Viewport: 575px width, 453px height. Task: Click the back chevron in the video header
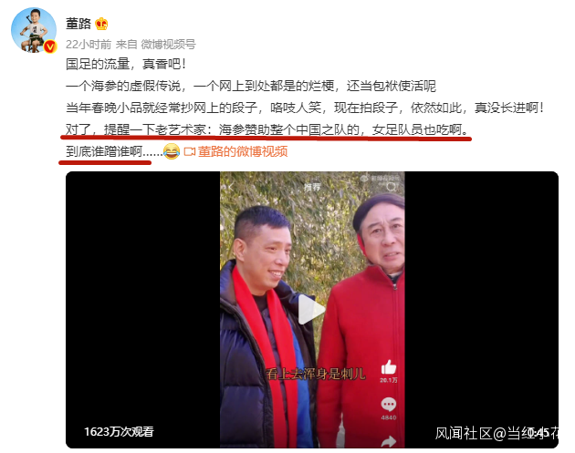[231, 187]
